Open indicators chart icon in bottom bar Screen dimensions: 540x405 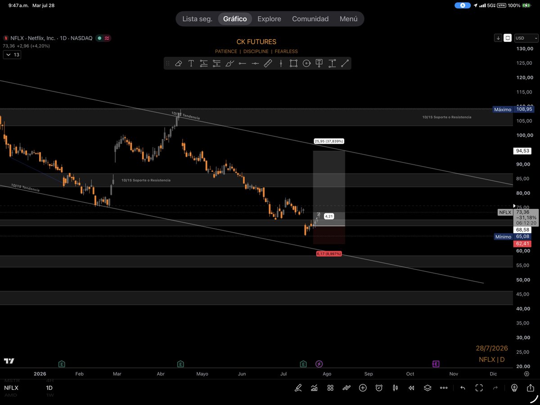314,388
